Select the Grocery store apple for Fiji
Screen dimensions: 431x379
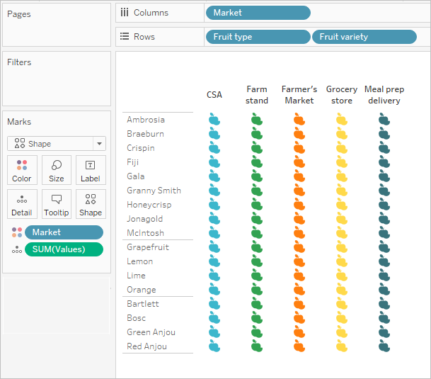point(342,162)
